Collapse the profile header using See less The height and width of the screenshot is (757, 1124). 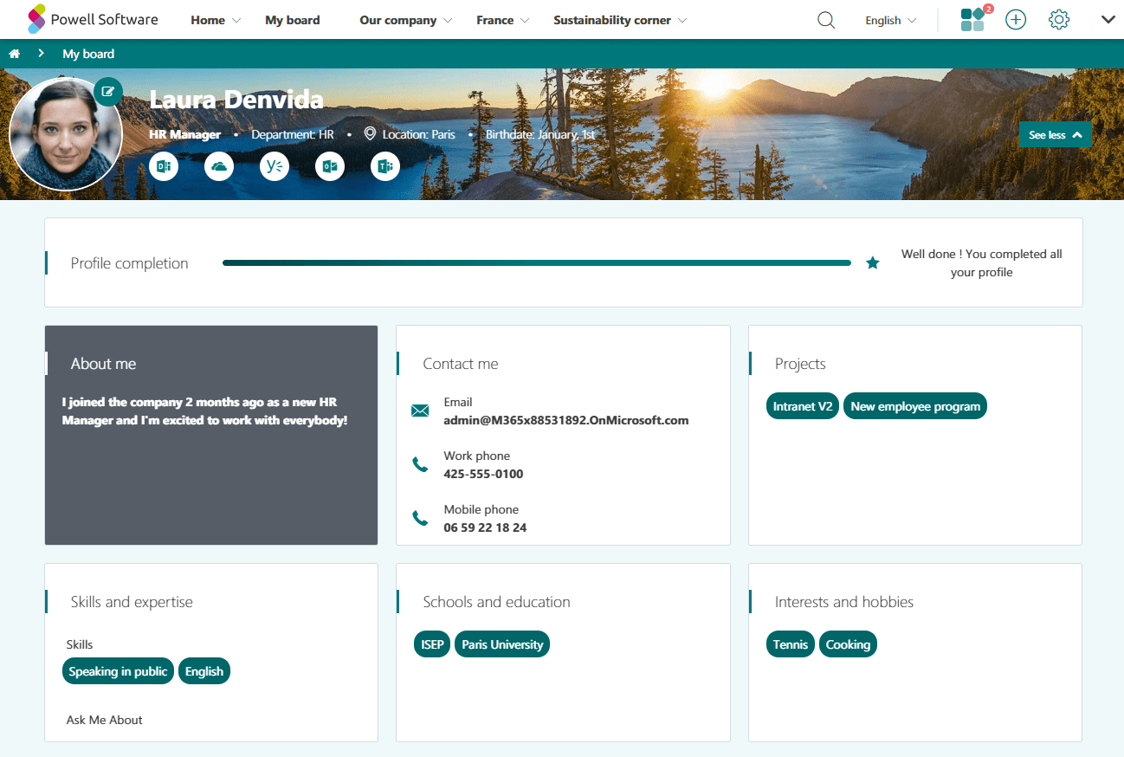(1055, 134)
